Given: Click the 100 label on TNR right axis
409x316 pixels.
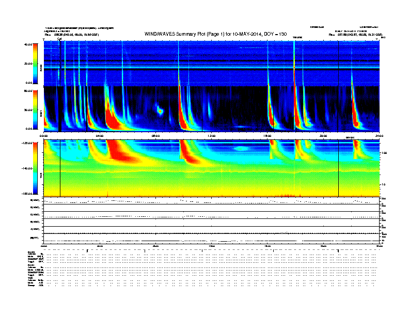Looking at the screenshot, I should [384, 153].
